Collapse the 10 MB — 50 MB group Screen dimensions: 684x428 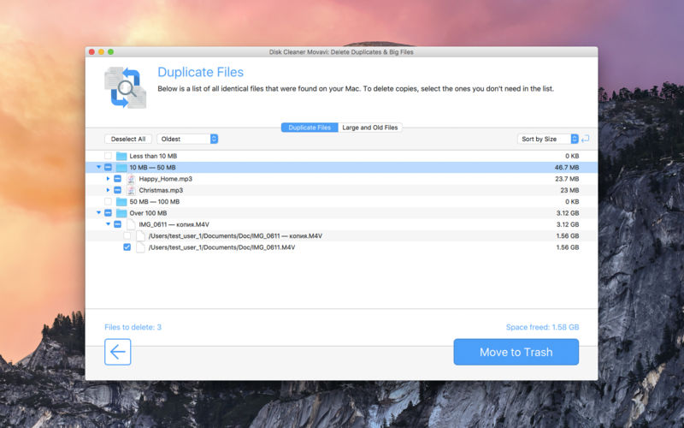98,167
